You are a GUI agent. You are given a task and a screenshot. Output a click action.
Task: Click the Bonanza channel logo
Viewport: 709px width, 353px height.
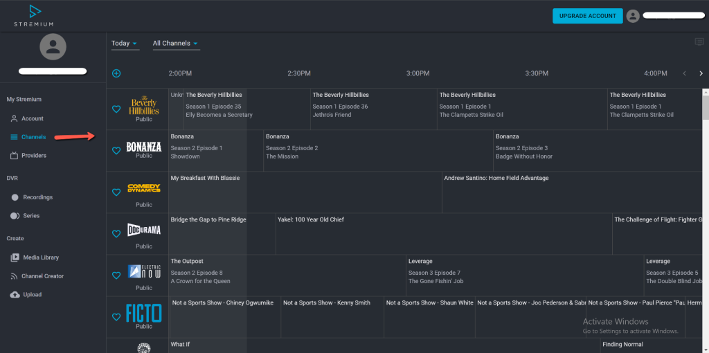tap(144, 147)
